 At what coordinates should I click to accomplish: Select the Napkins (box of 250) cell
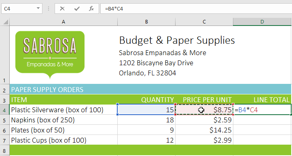tap(63, 120)
